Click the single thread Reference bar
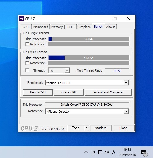 click(89, 44)
